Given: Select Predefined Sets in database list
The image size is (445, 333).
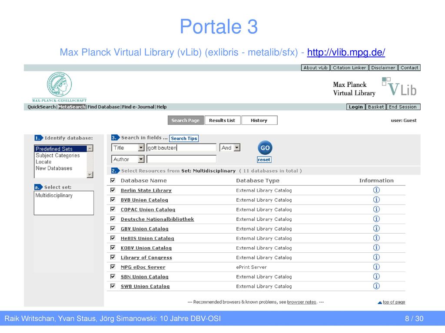Looking at the screenshot, I should pos(60,149).
